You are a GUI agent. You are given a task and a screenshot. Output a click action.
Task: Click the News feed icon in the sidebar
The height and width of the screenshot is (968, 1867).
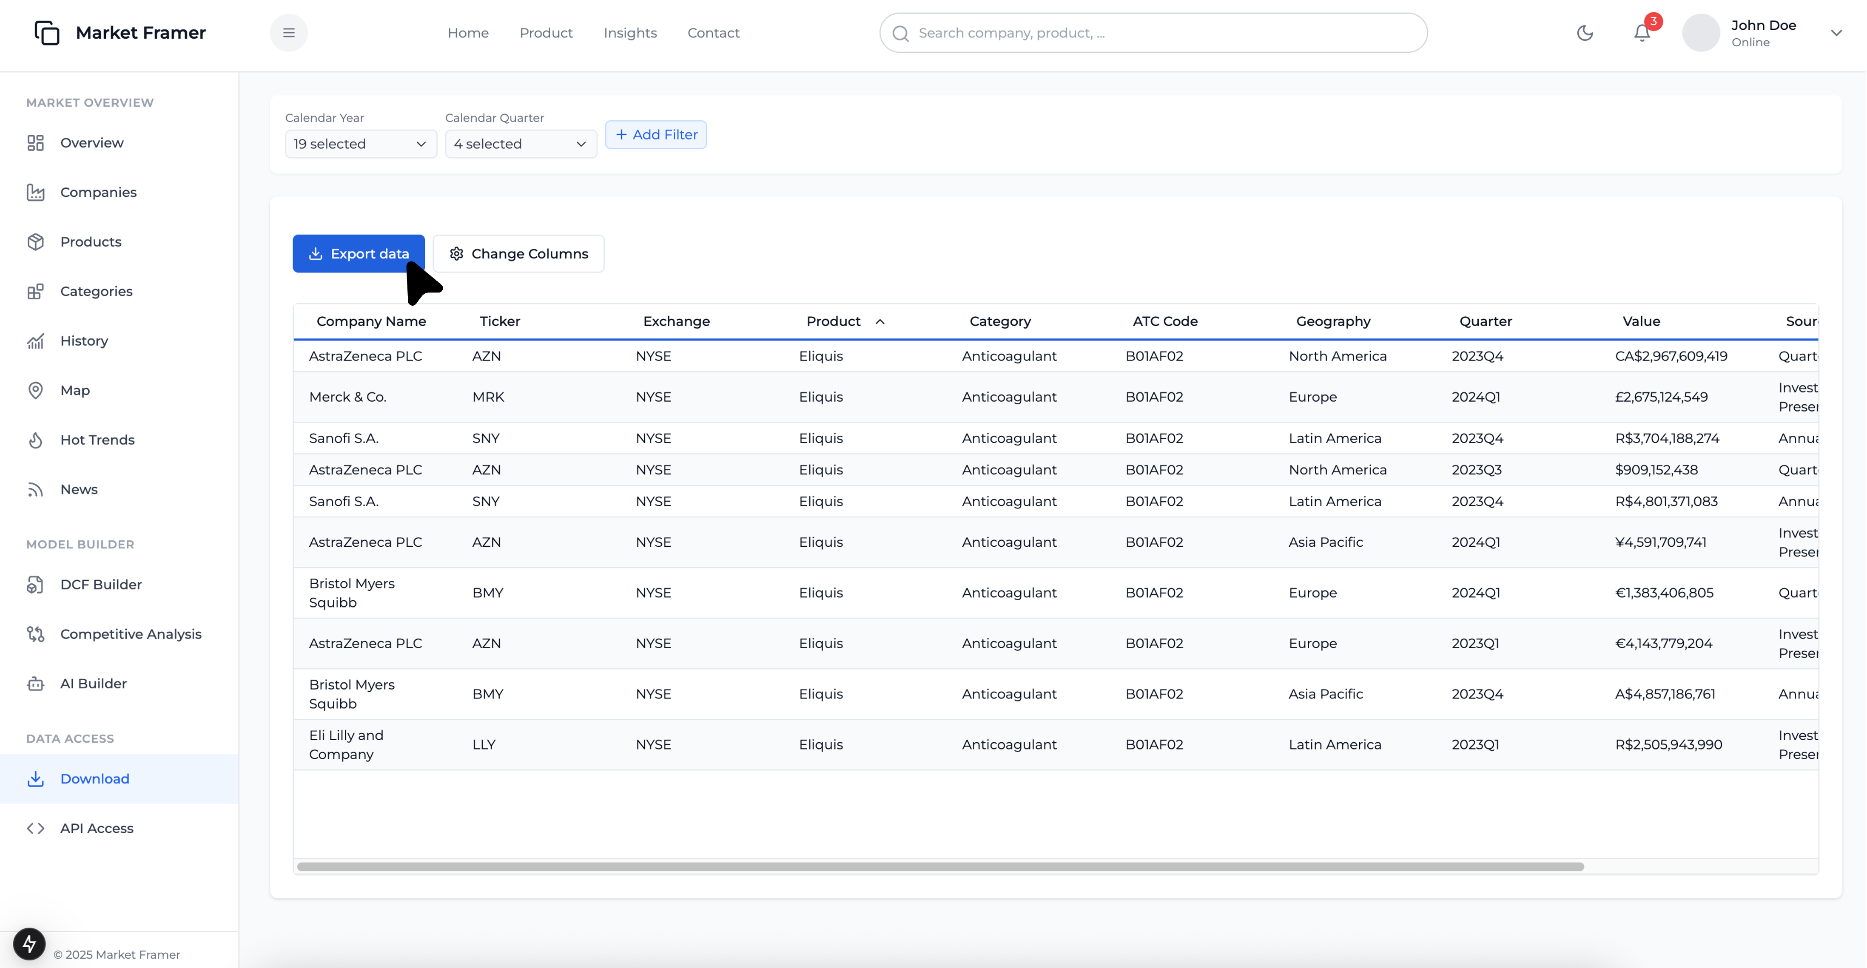36,489
